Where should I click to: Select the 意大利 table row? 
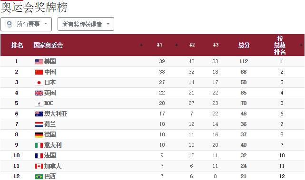pos(152,145)
